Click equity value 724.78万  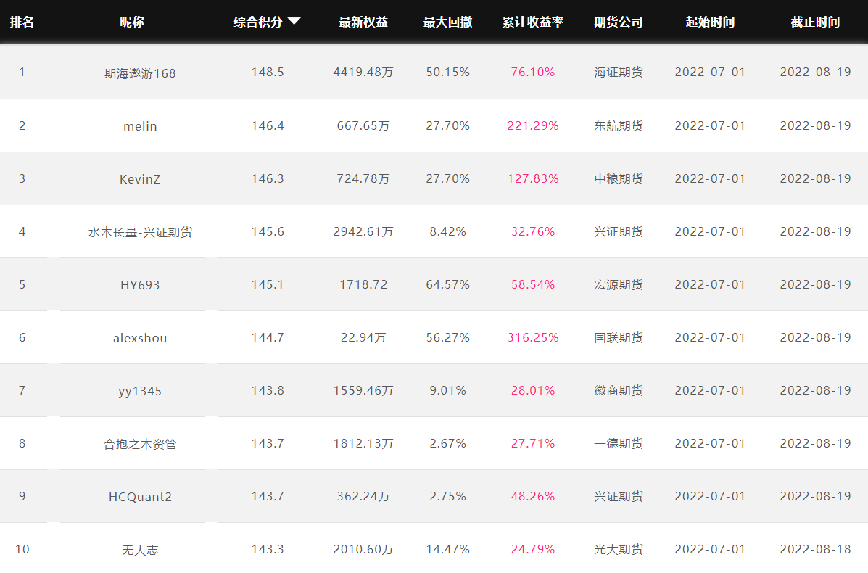pos(363,178)
